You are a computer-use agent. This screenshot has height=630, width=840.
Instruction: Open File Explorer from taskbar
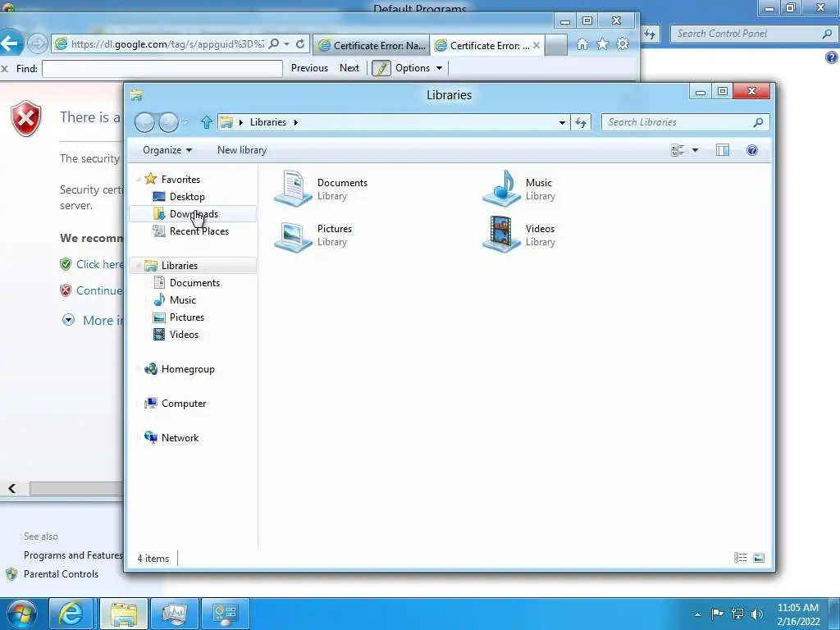pos(123,614)
